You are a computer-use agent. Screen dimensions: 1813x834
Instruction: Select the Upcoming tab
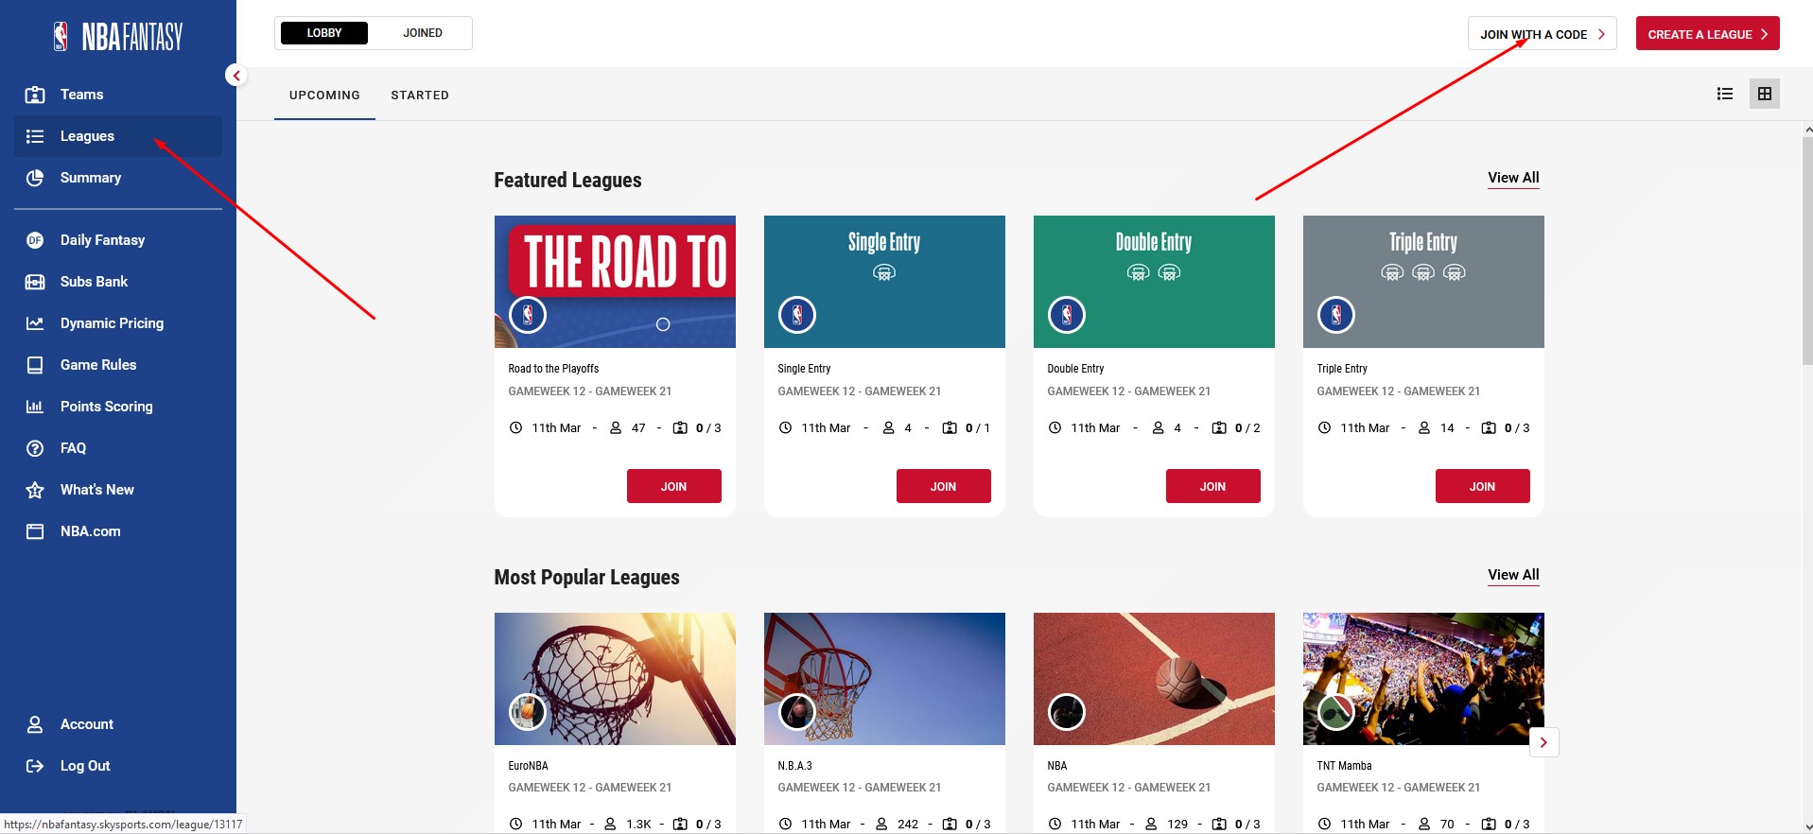324,96
